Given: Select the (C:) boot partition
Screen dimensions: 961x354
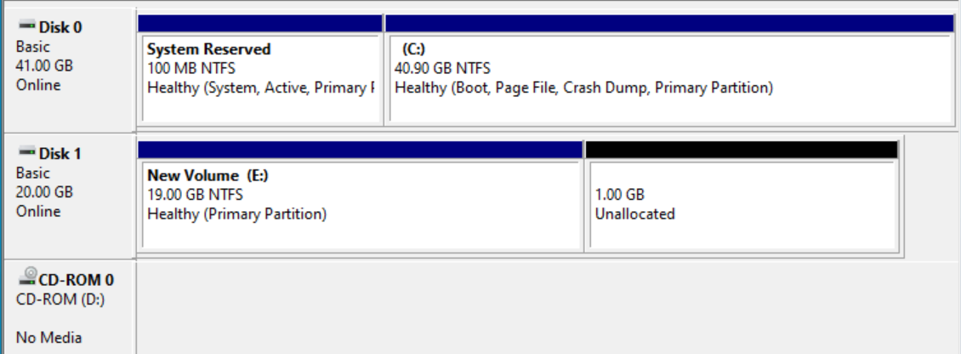Looking at the screenshot, I should point(670,78).
